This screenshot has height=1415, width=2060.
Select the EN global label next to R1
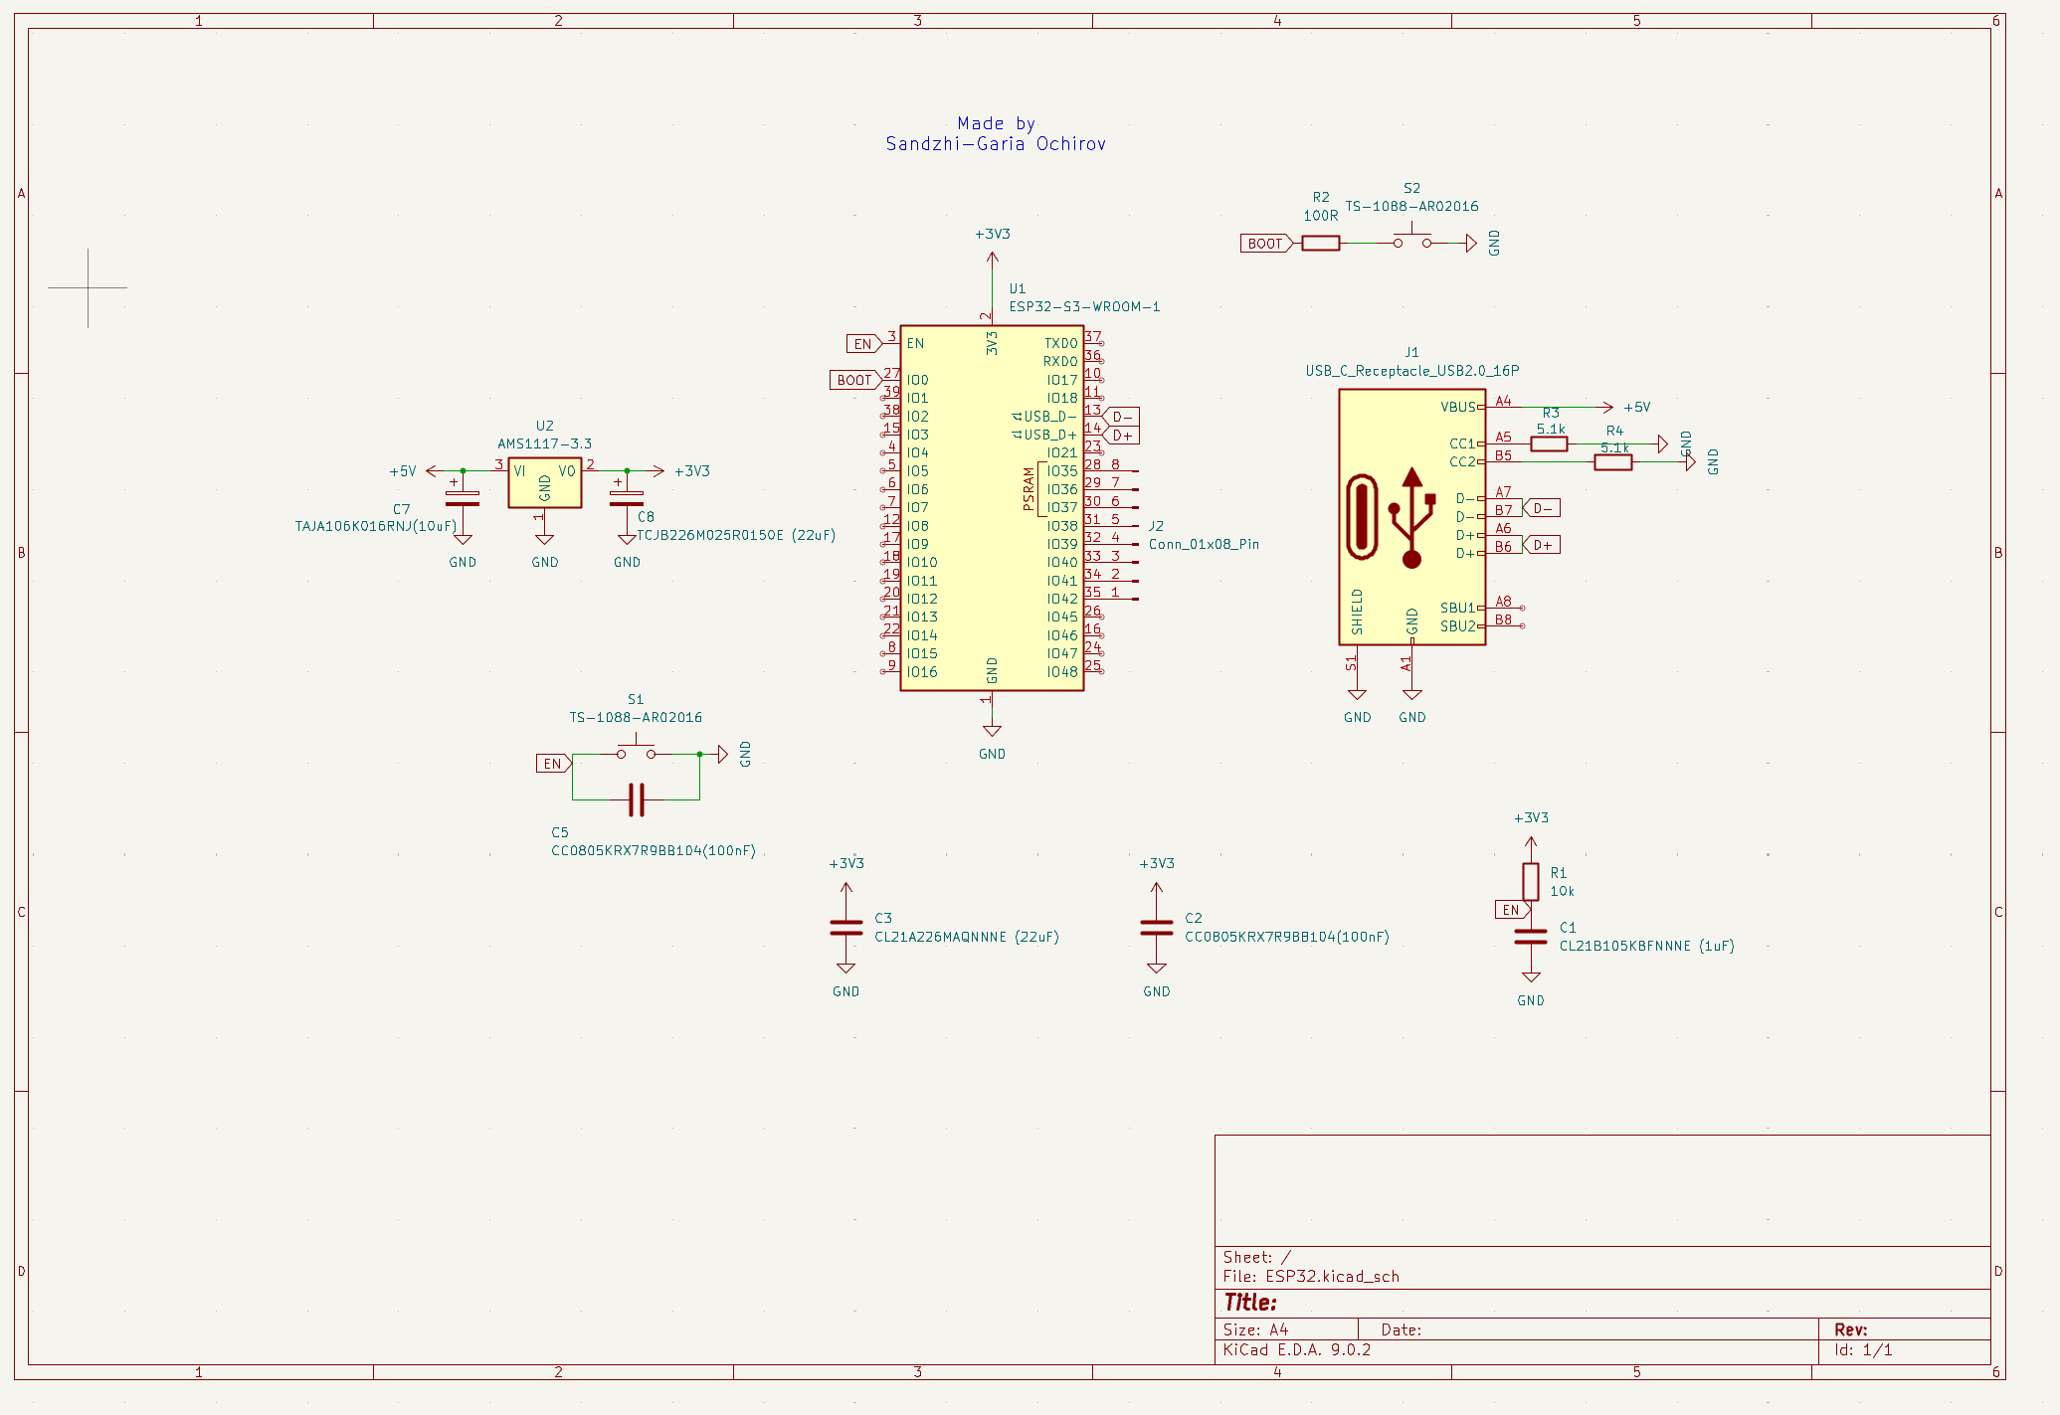(1513, 910)
